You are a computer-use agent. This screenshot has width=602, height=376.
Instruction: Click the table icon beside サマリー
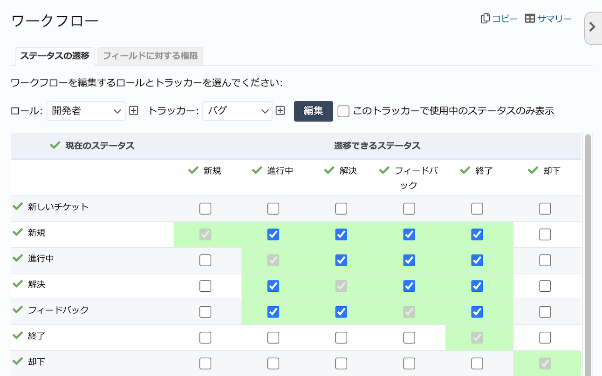530,19
